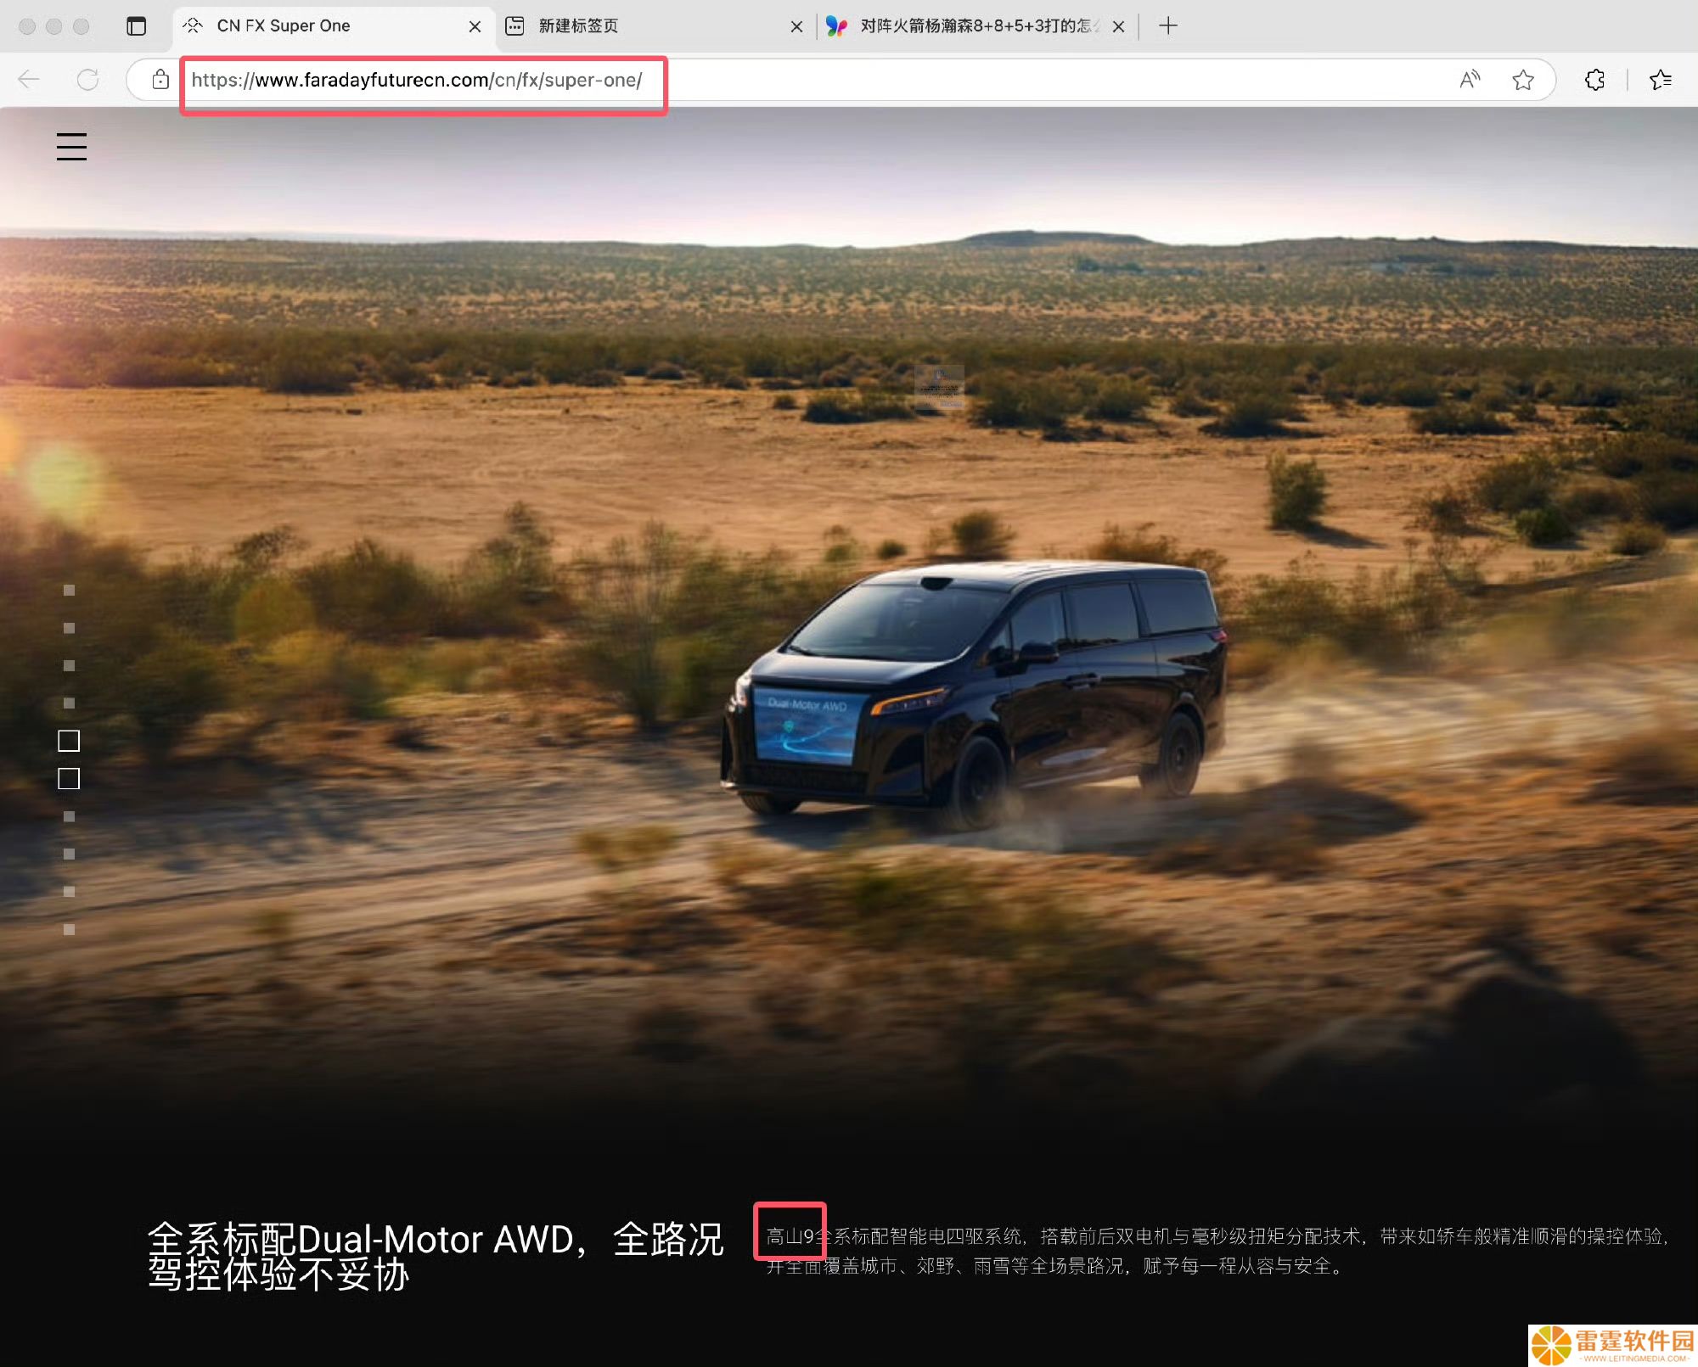Click the site lock icon in address bar

(160, 80)
